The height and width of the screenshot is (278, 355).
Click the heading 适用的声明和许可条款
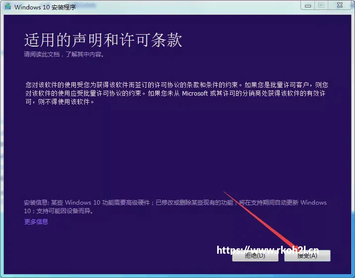coord(103,40)
